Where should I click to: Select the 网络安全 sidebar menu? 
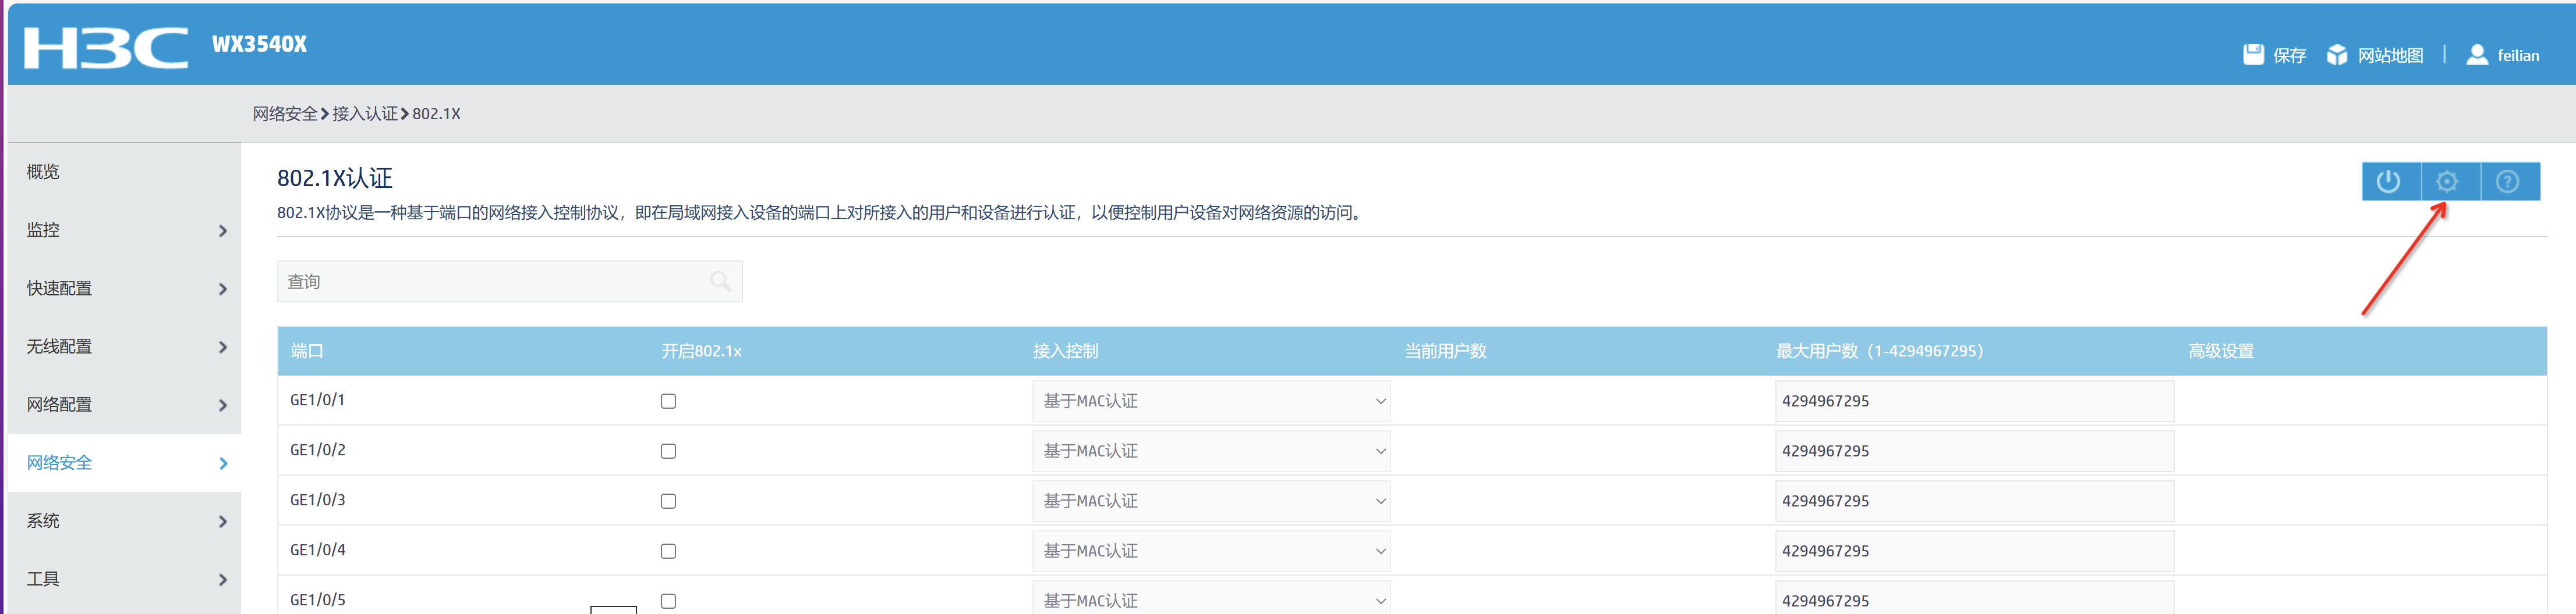(x=124, y=462)
